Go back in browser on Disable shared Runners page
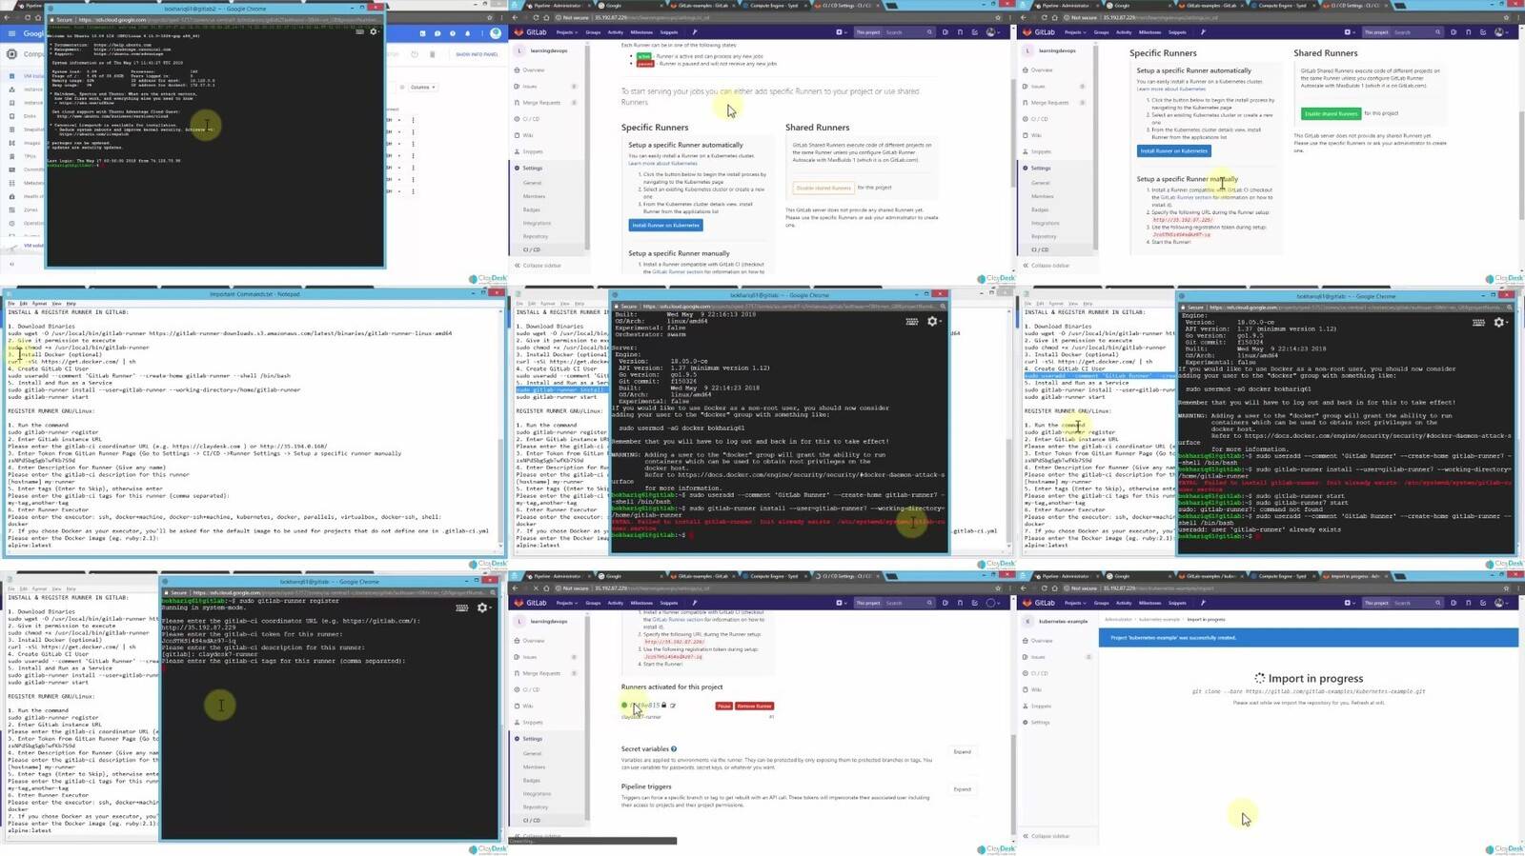Screen dimensions: 1525x856 516,17
